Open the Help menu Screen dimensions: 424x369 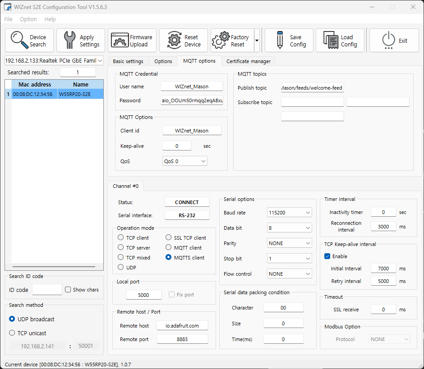click(50, 19)
